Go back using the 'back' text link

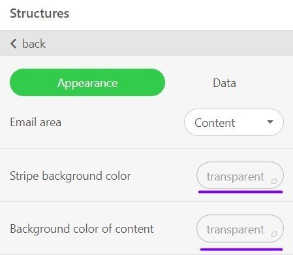[34, 44]
